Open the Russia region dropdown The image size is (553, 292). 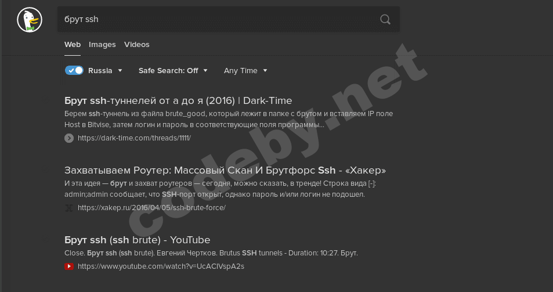pos(105,70)
